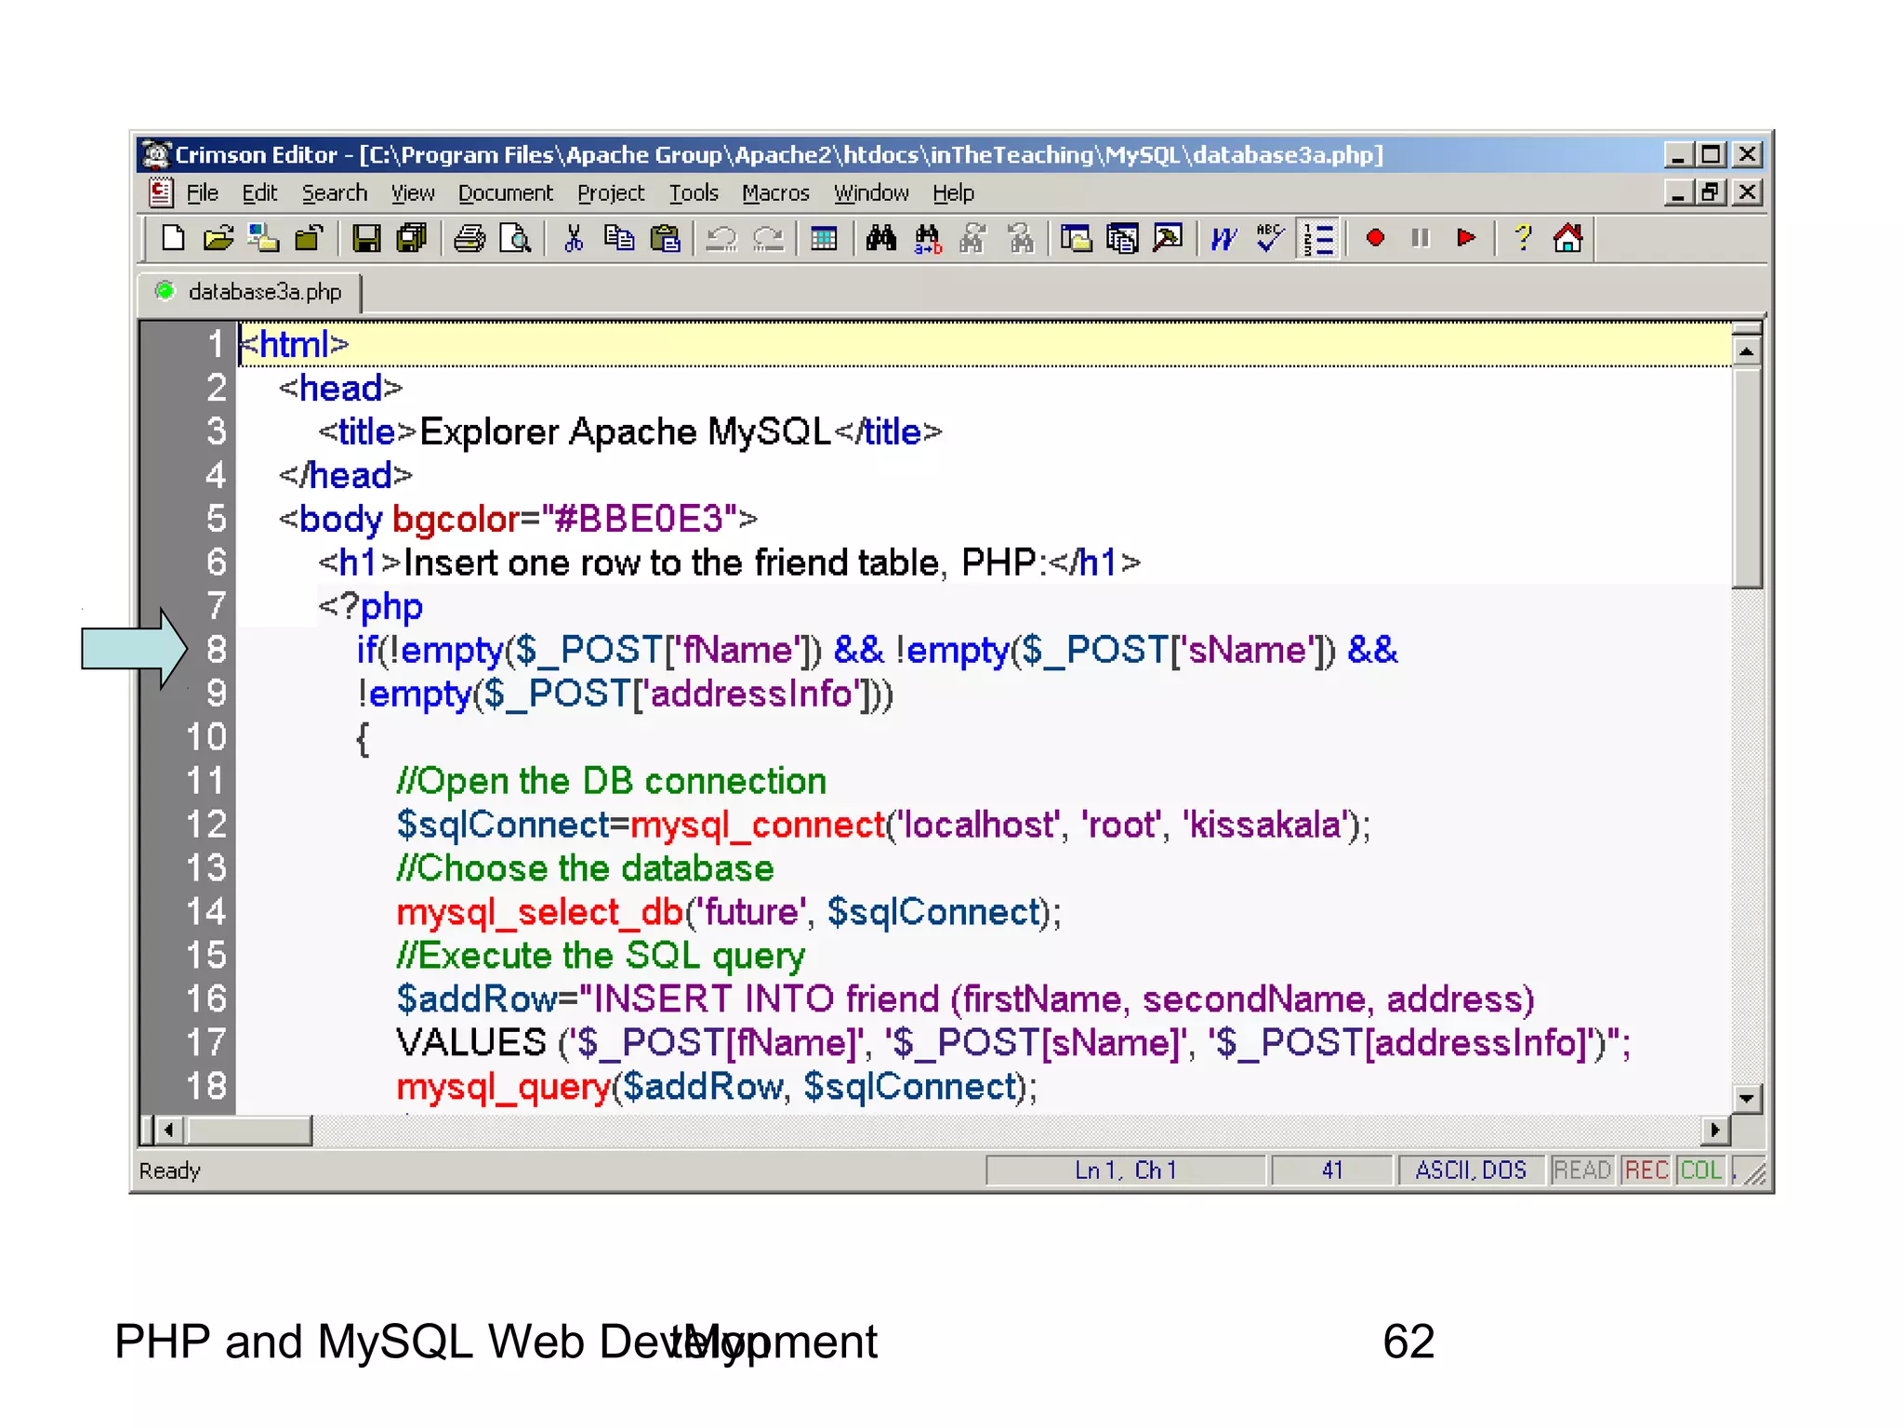Screen dimensions: 1904x1428
Task: Toggle column mode grid icon
Action: pyautogui.click(x=824, y=239)
